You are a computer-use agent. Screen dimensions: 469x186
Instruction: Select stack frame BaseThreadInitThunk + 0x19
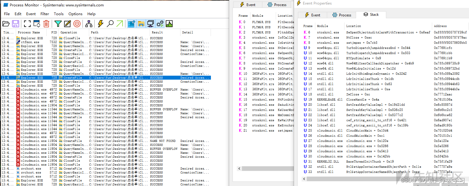[x=385, y=162]
